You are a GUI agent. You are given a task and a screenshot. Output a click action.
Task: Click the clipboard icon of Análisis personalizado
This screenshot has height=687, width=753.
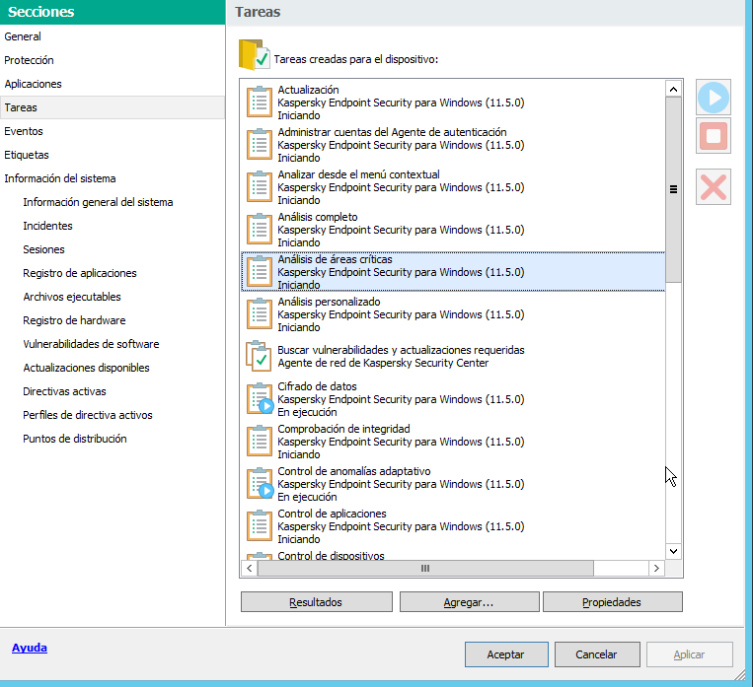pos(260,313)
